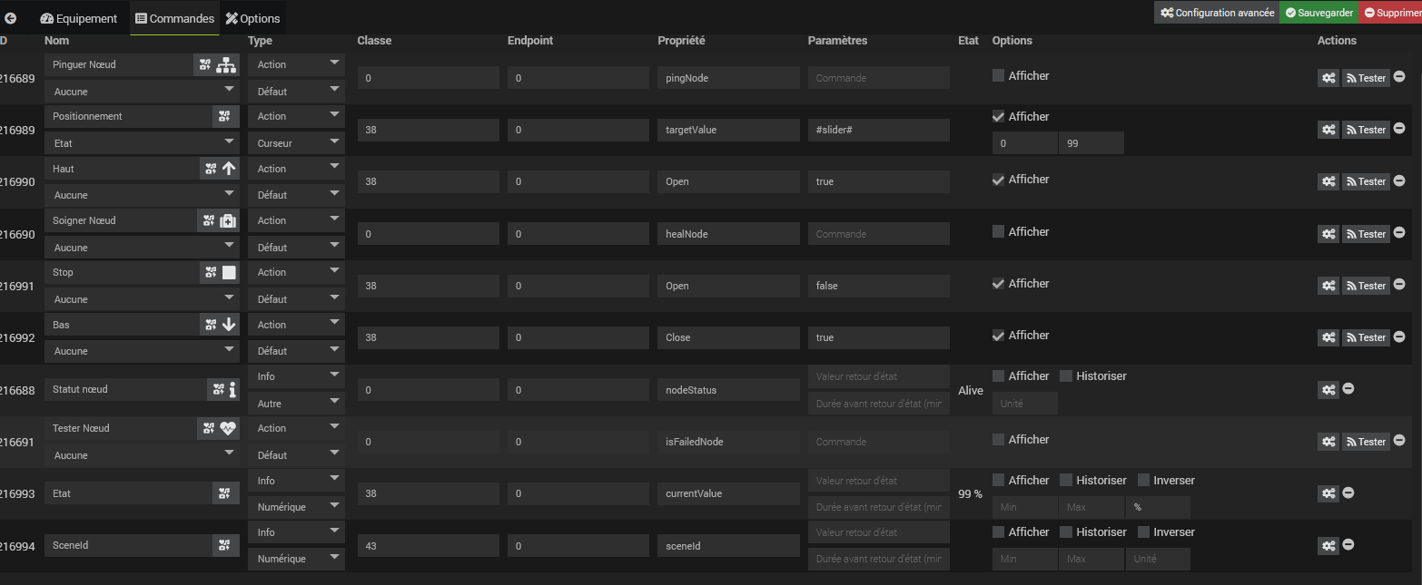The height and width of the screenshot is (585, 1422).
Task: Uncheck Afficher for the Stop command
Action: coord(999,284)
